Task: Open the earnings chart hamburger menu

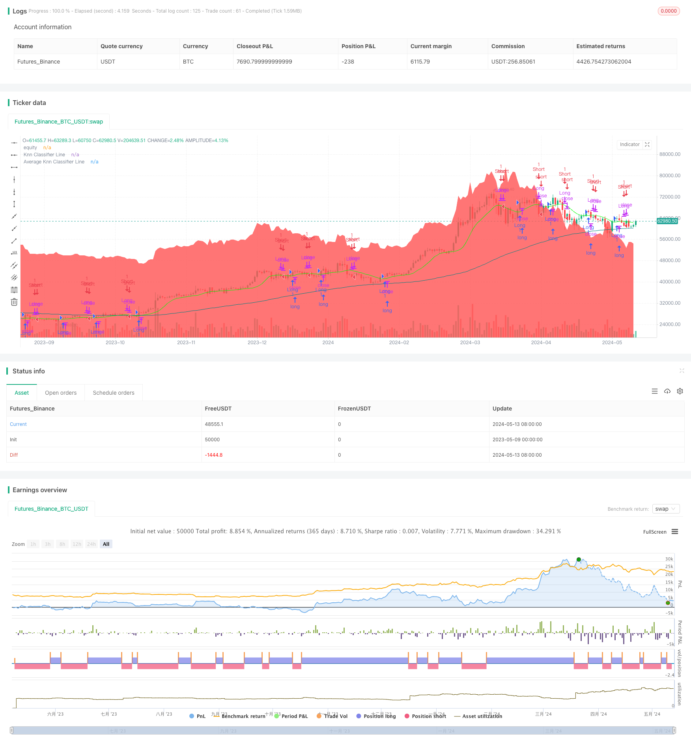Action: pos(675,532)
